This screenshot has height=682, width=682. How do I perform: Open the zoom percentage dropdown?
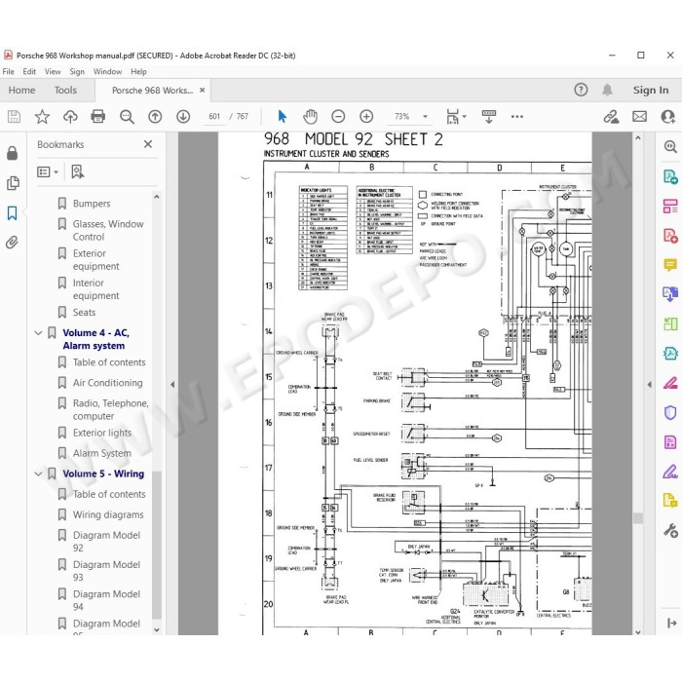click(425, 117)
